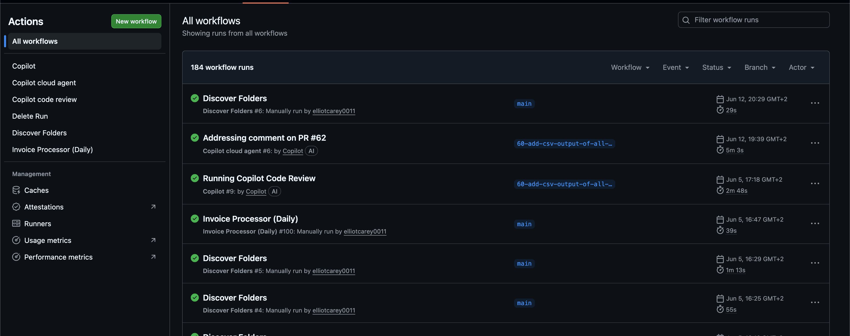
Task: Click the Usage metrics gauge icon
Action: [16, 240]
